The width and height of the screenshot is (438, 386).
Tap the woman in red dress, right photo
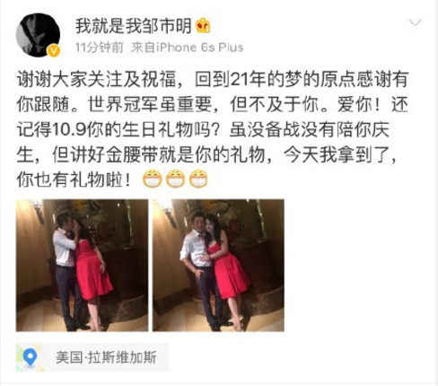pyautogui.click(x=227, y=269)
